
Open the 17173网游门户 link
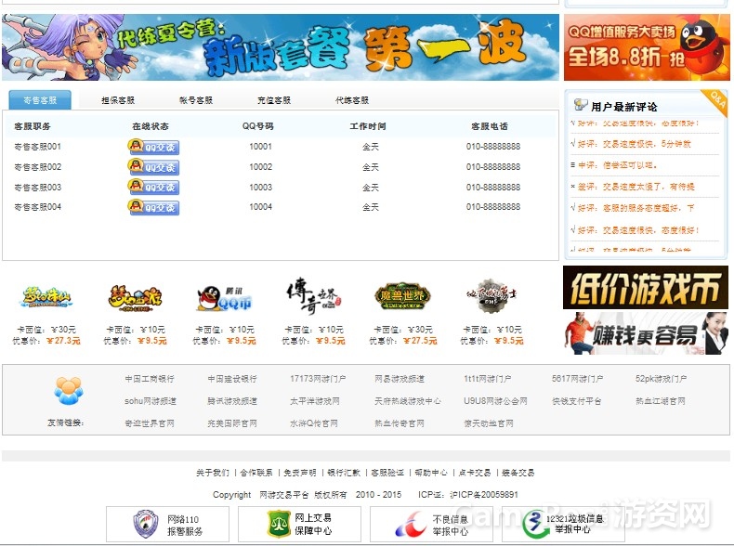(318, 379)
